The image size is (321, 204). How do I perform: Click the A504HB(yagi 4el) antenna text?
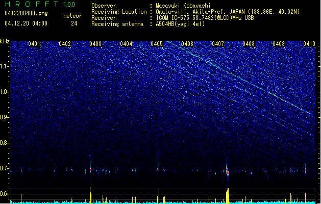click(180, 24)
